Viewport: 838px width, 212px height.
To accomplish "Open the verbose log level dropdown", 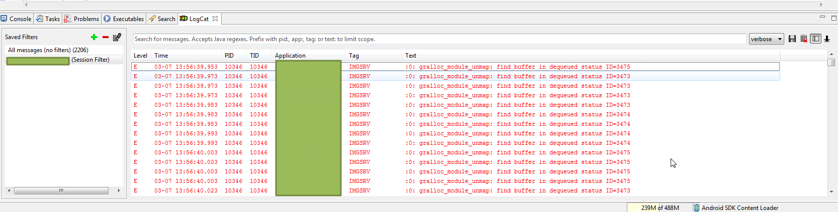I will click(766, 39).
